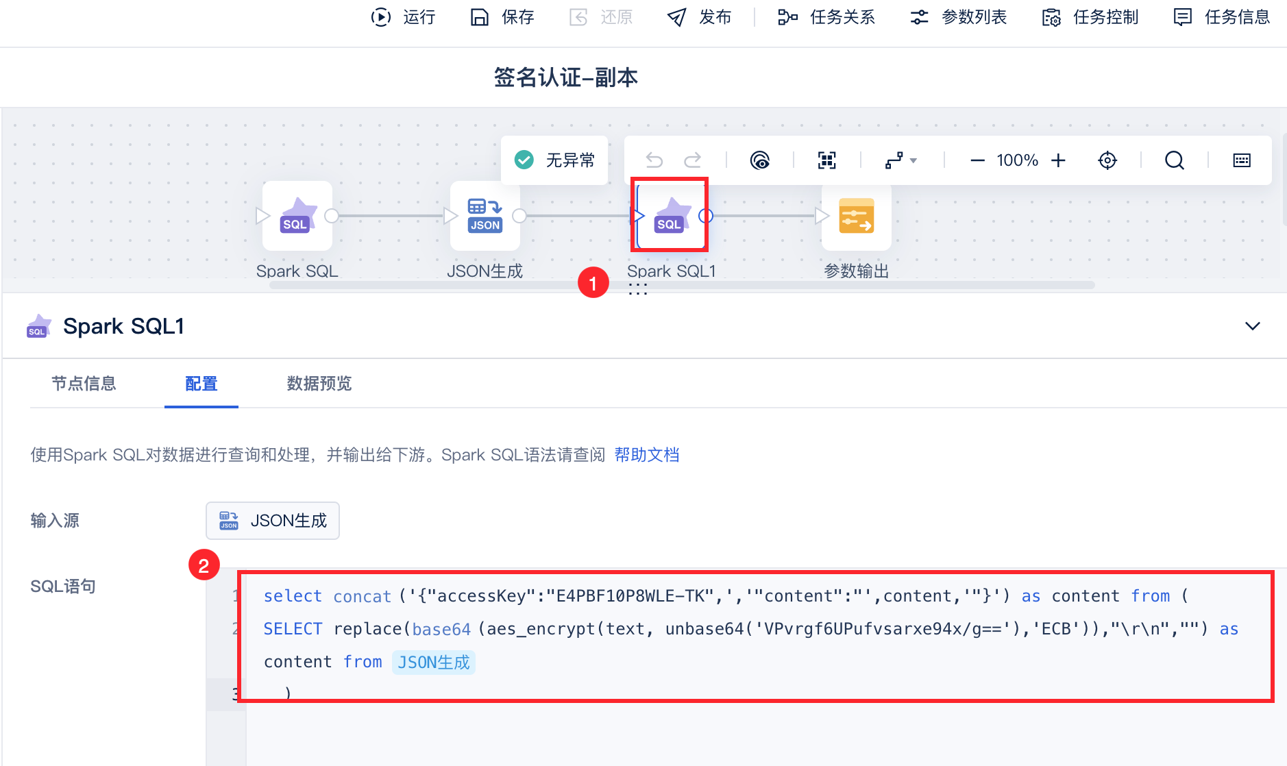Publish the task via 发布 button
This screenshot has width=1287, height=766.
tap(699, 17)
